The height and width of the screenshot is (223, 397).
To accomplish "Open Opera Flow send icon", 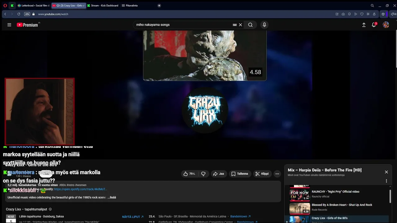I will pyautogui.click(x=355, y=14).
